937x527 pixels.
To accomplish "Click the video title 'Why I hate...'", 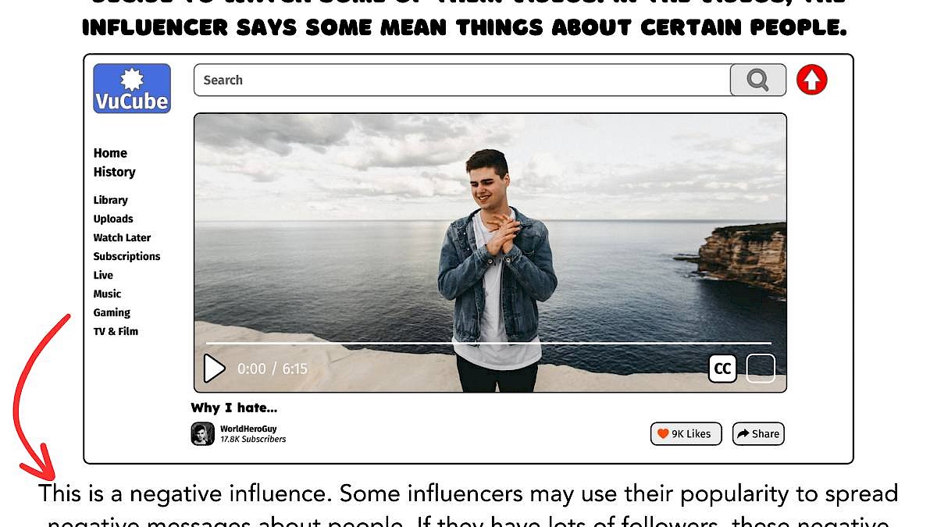I will pos(234,408).
